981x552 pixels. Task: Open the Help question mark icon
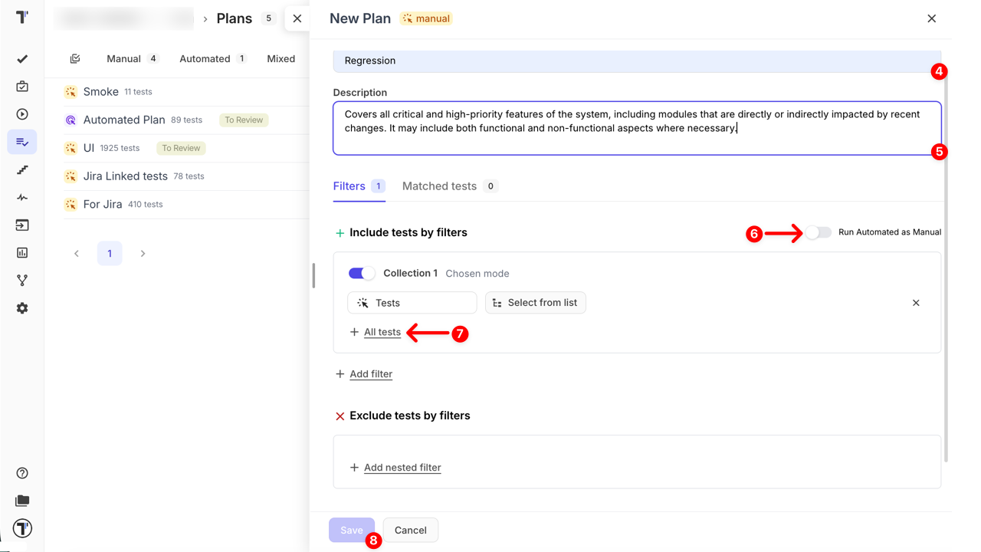[22, 473]
